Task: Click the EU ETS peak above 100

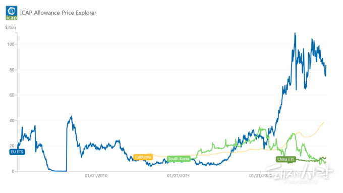Action: (295, 34)
